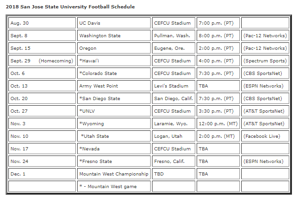Click the Homecoming label in Sept. 29 row

[x=56, y=61]
